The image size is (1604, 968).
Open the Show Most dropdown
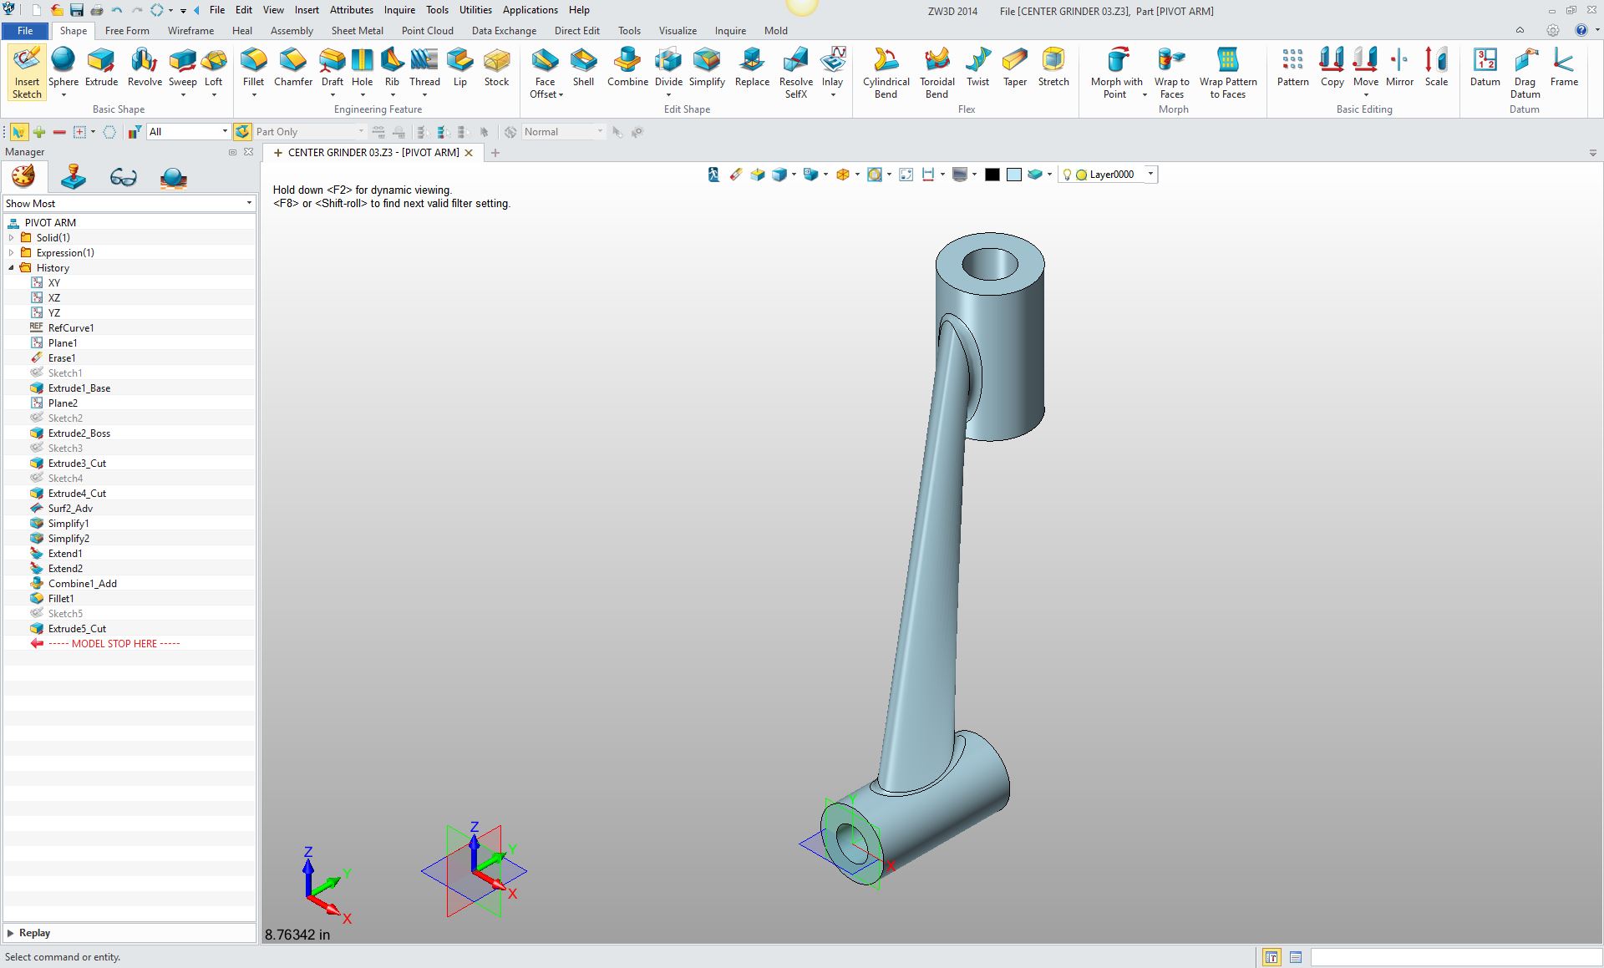pos(248,204)
